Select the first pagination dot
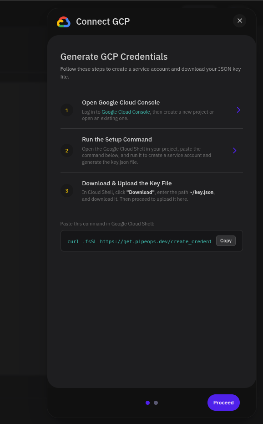This screenshot has height=424, width=263. pos(148,403)
